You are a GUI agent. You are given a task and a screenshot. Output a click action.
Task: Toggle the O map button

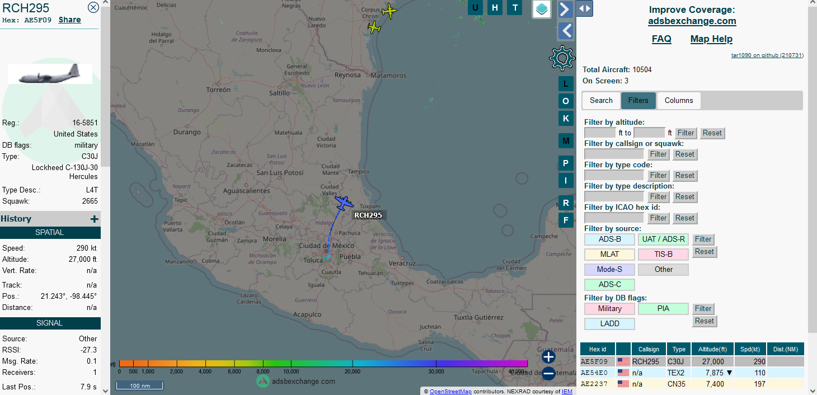point(566,101)
